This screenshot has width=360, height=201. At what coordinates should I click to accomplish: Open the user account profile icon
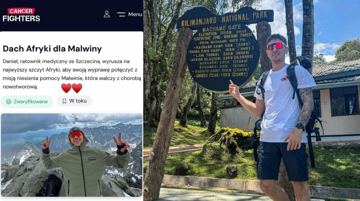tap(107, 14)
